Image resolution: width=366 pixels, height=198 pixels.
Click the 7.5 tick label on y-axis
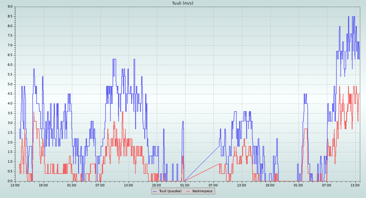click(10, 36)
